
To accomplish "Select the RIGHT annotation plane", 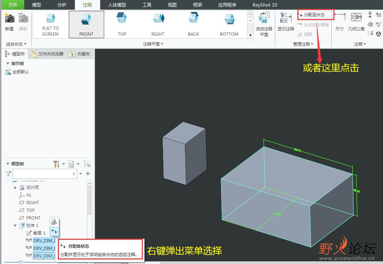I will pyautogui.click(x=158, y=25).
